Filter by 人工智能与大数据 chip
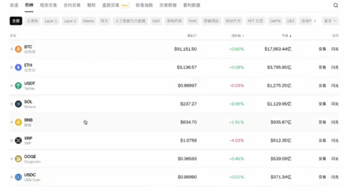Image resolution: width=345 pixels, height=187 pixels. 130,21
